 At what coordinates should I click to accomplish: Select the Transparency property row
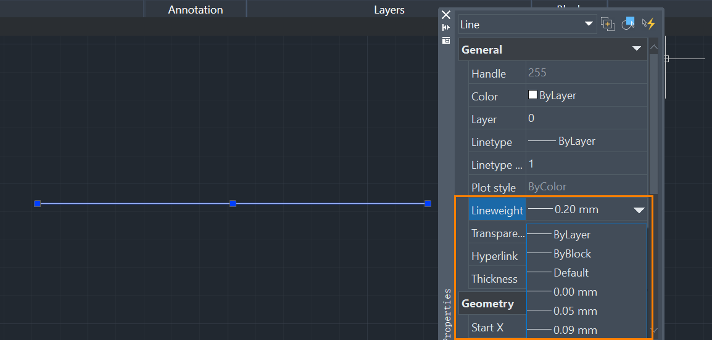click(497, 233)
